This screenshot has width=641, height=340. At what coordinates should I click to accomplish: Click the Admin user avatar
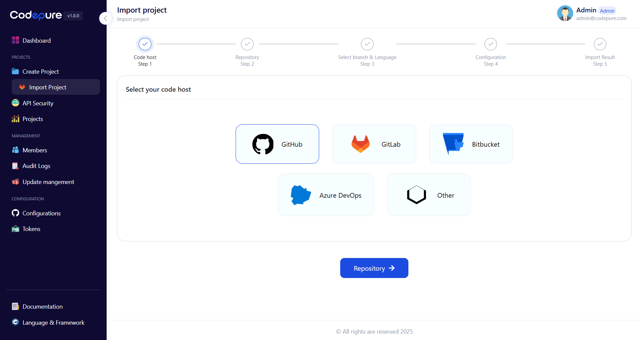click(x=565, y=13)
